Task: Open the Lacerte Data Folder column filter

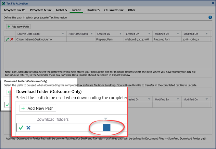Action: pos(62,34)
